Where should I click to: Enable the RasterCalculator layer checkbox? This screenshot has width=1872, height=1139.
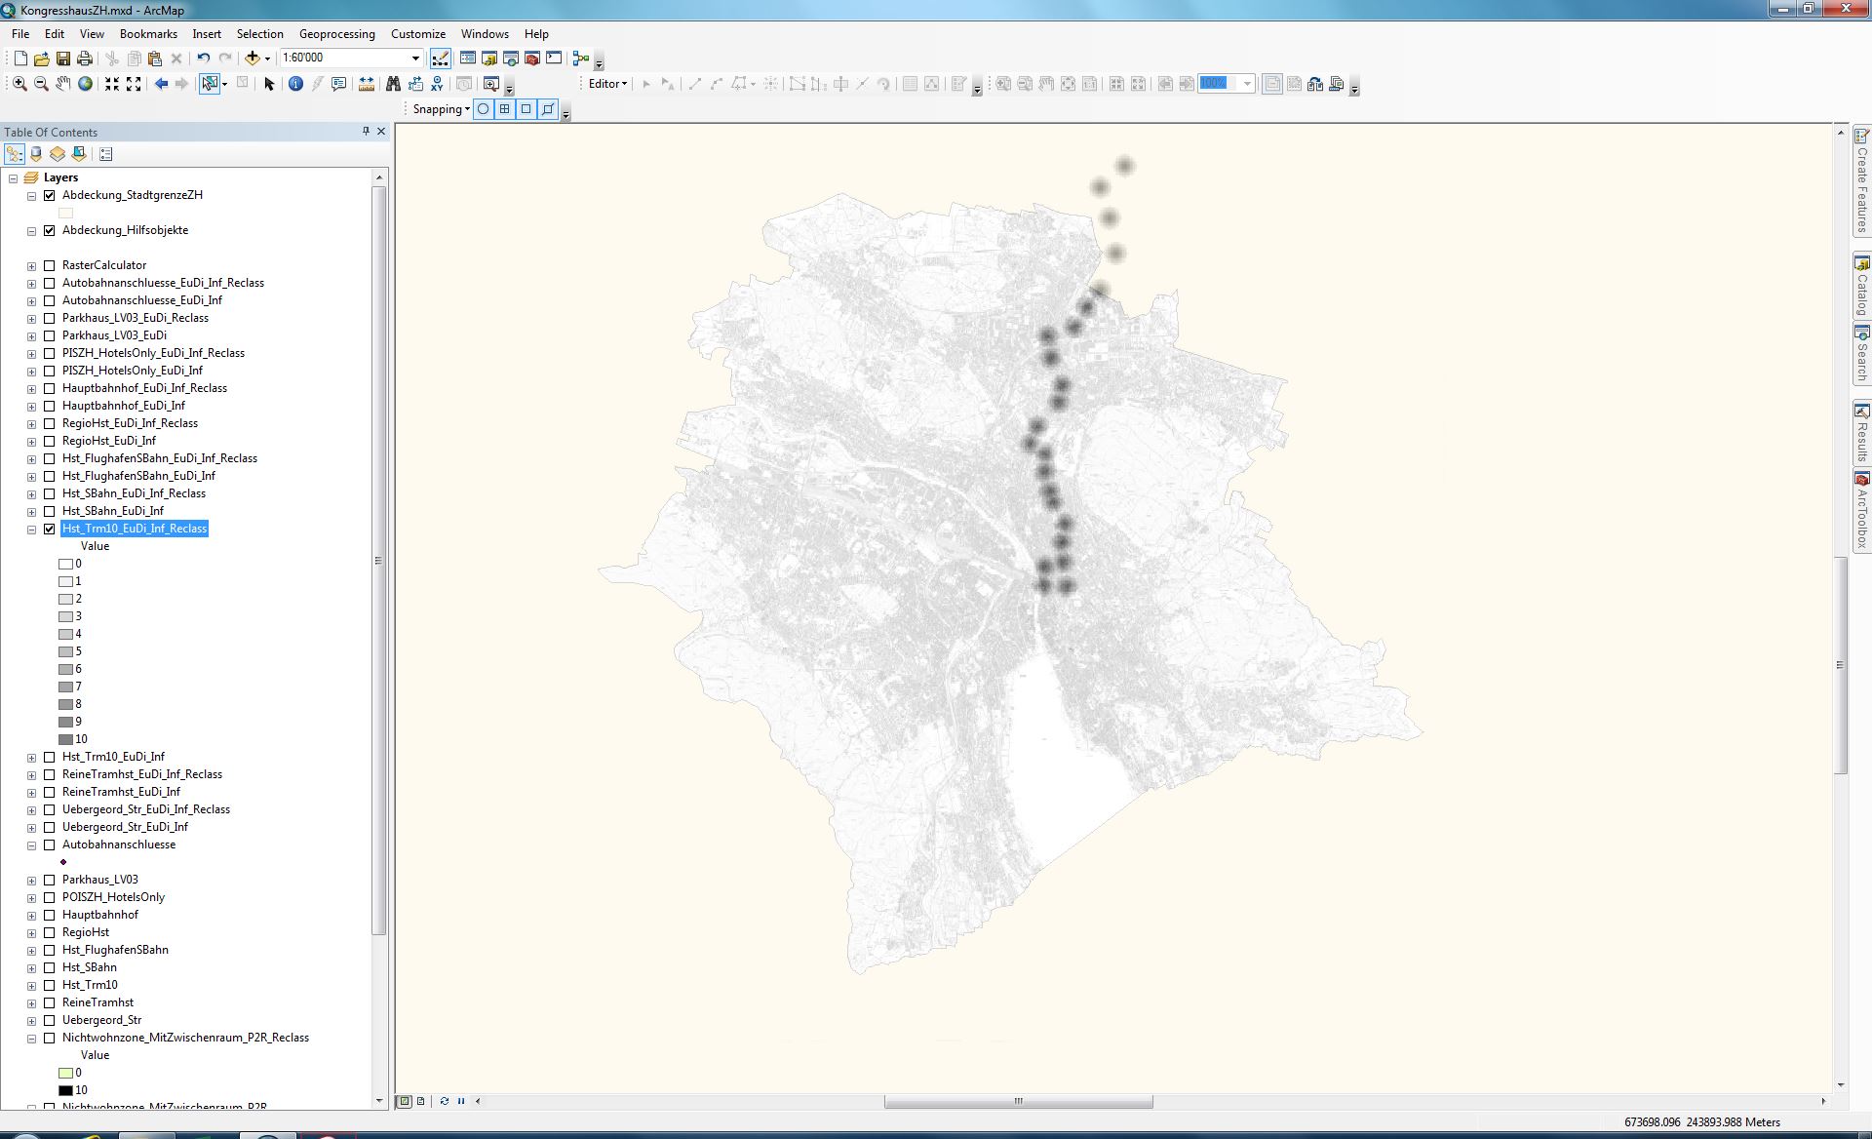[x=50, y=265]
